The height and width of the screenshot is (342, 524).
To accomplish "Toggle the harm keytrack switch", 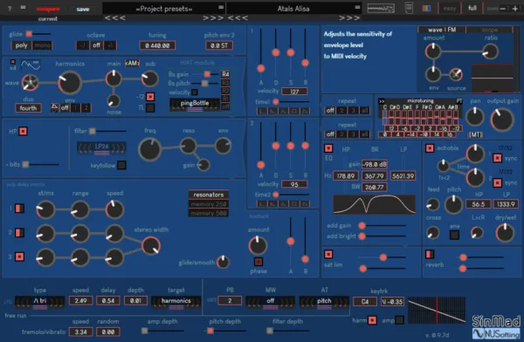I will [372, 320].
